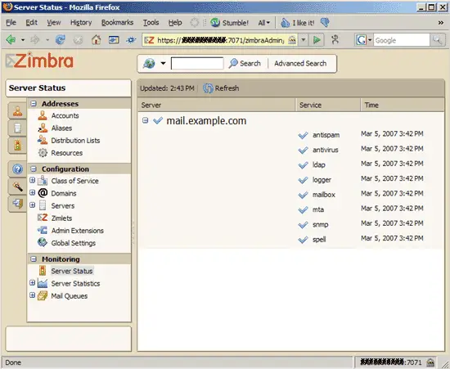The width and height of the screenshot is (450, 369).
Task: Open the Zimlets icon in Configuration
Action: [x=43, y=218]
